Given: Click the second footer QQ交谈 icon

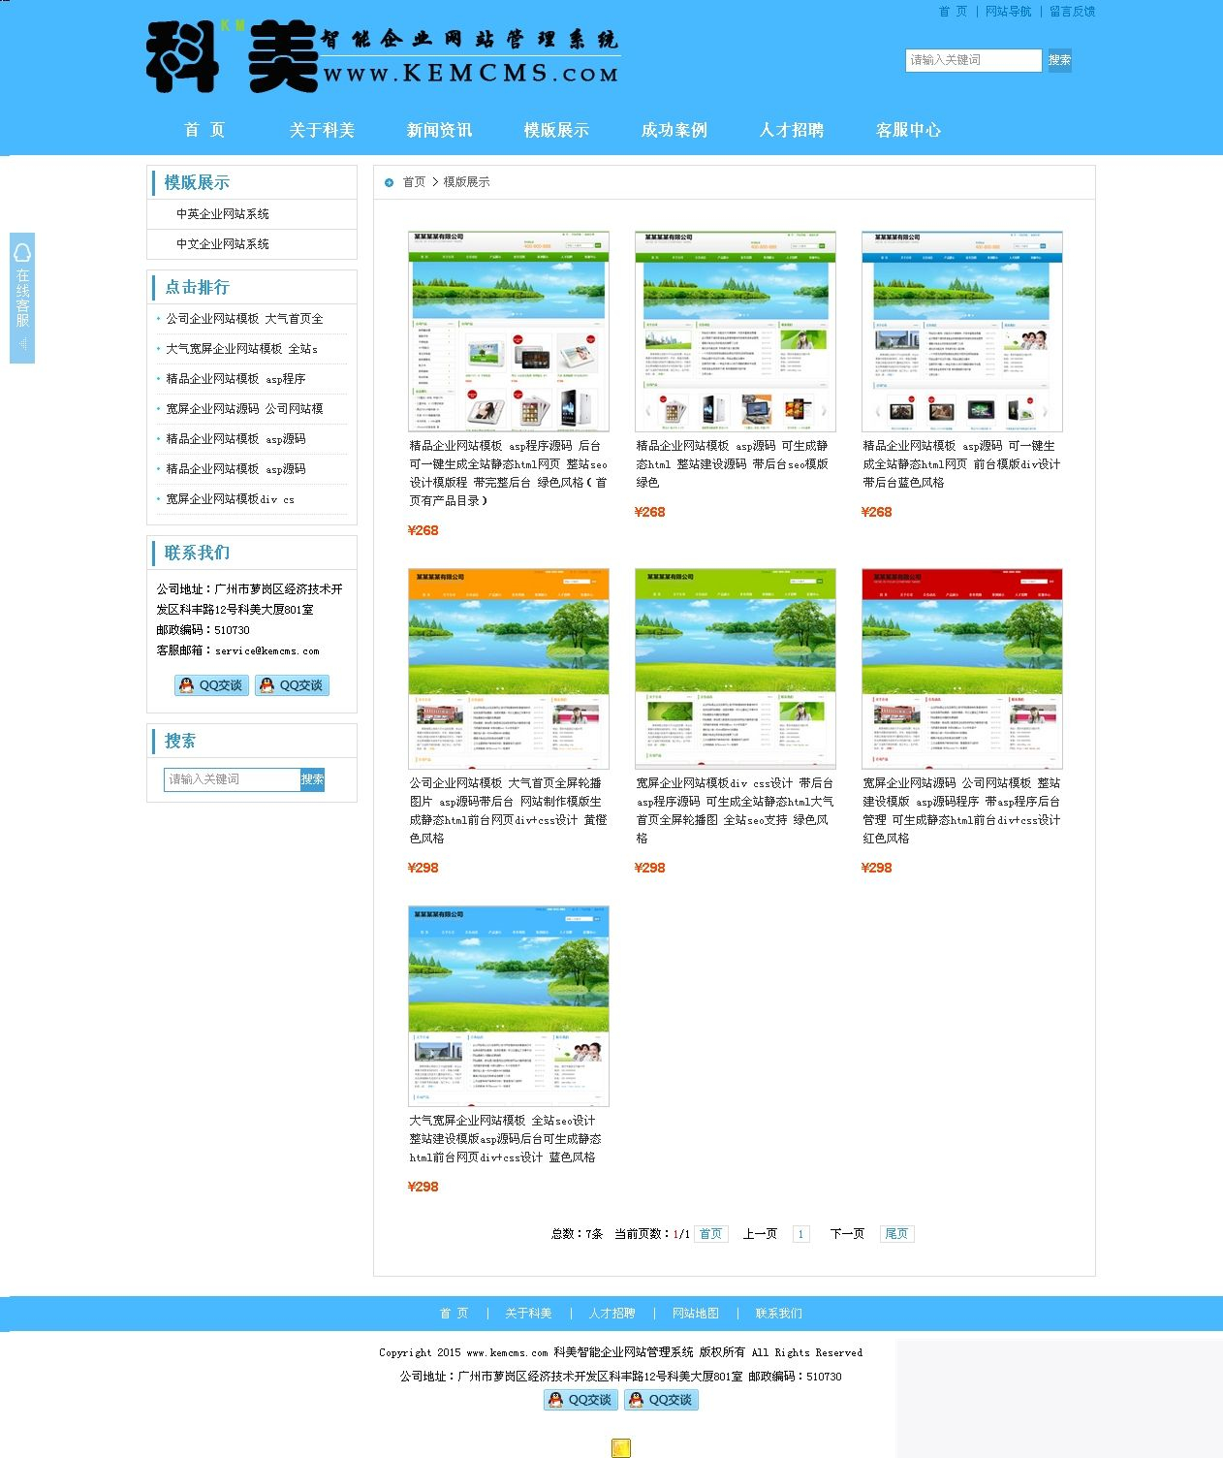Looking at the screenshot, I should (661, 1399).
